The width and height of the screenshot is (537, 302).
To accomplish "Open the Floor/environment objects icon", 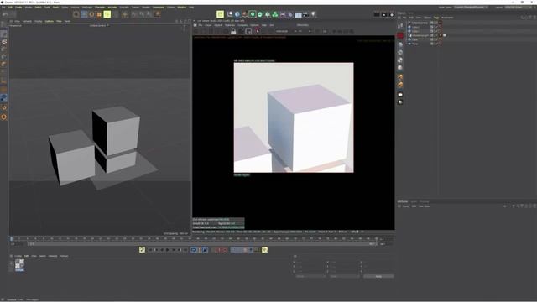I will coord(298,14).
